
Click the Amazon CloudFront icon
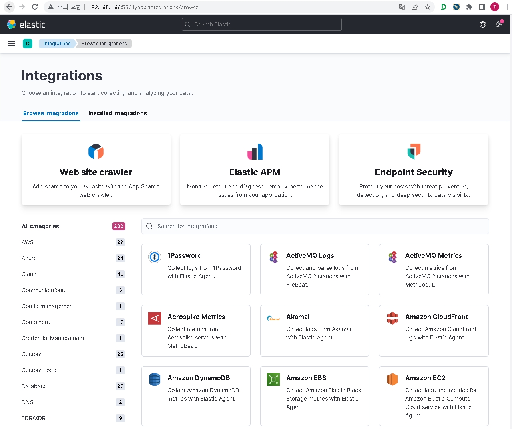point(392,318)
